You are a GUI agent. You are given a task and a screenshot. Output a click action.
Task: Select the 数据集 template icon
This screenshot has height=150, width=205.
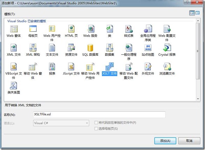[109, 48]
